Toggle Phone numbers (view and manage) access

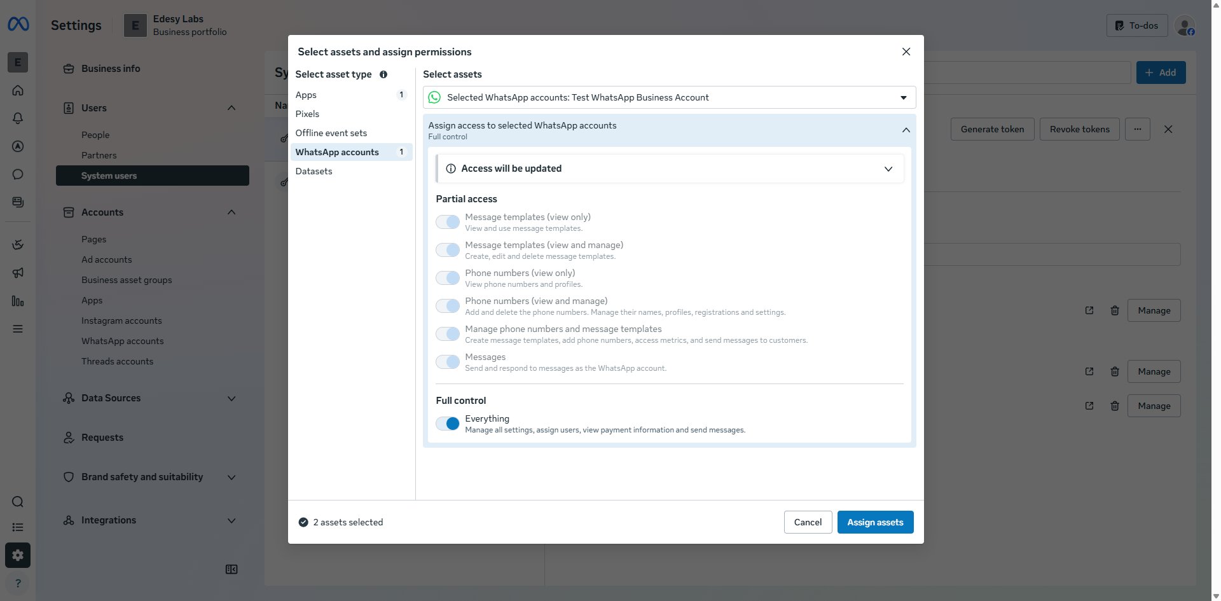448,306
